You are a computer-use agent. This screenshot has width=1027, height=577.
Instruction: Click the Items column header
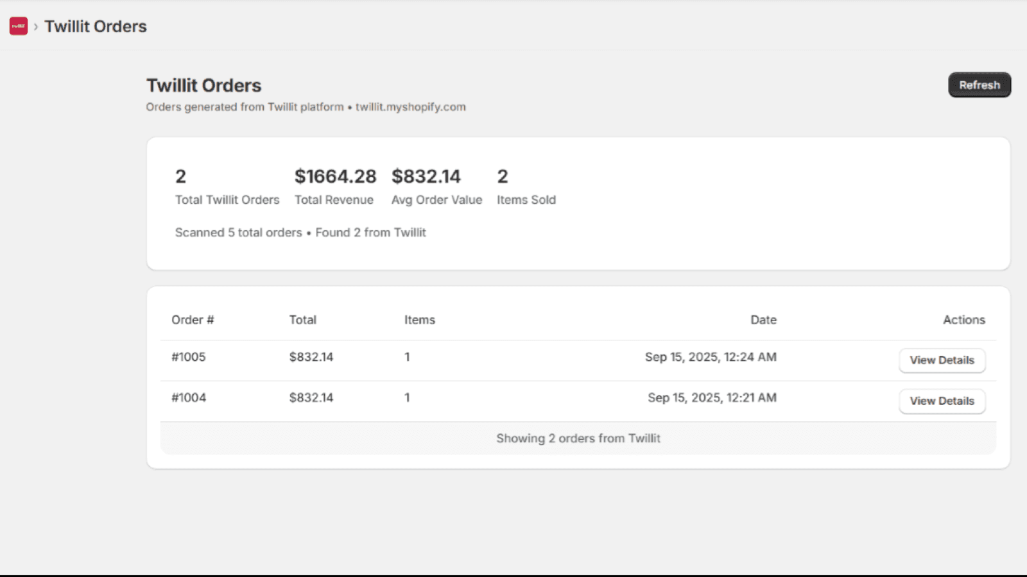click(420, 320)
